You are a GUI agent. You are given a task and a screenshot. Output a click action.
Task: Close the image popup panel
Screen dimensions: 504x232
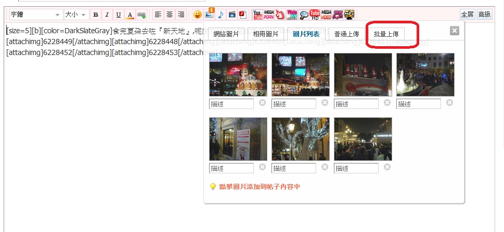455,31
